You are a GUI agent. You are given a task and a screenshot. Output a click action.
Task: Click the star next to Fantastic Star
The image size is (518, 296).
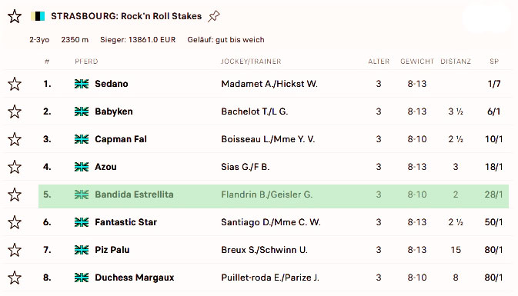pos(15,222)
